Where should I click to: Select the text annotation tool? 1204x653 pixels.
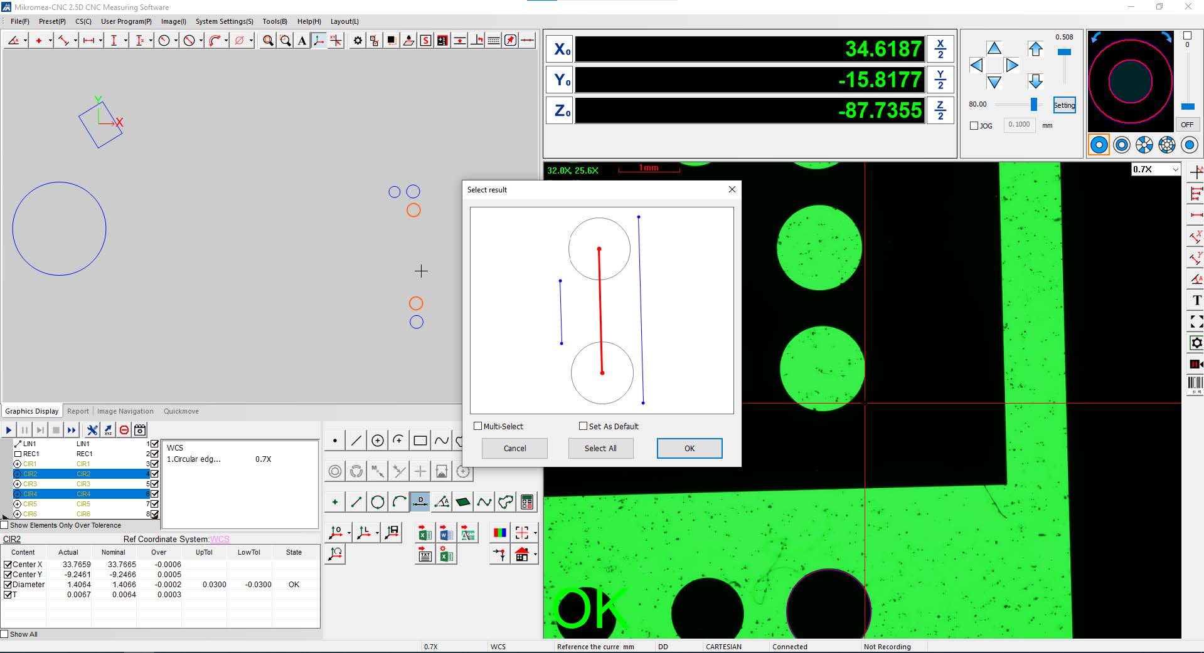[x=302, y=39]
